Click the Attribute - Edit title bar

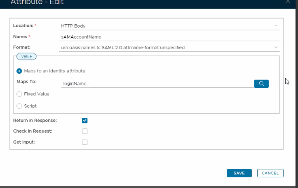[x=124, y=2]
